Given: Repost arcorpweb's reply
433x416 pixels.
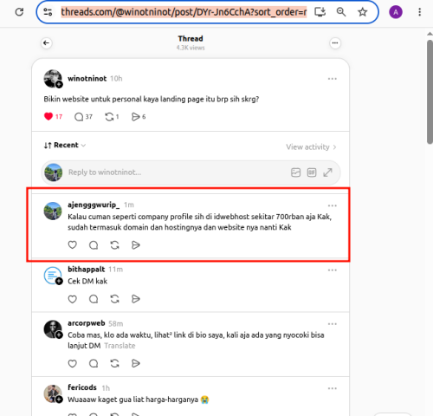Looking at the screenshot, I should (x=114, y=363).
